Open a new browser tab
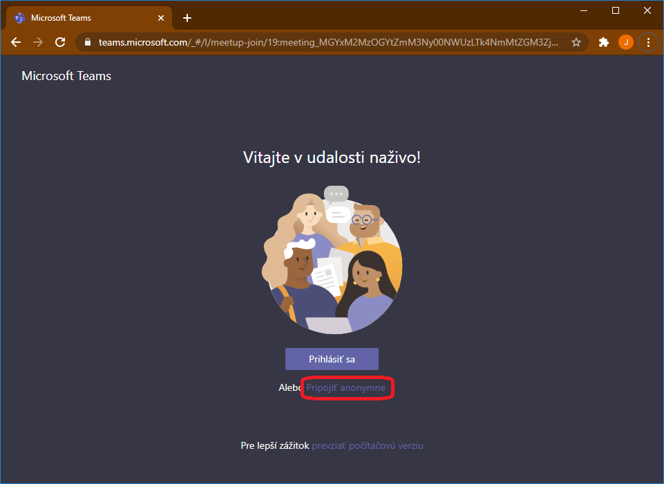The height and width of the screenshot is (484, 664). pyautogui.click(x=187, y=18)
